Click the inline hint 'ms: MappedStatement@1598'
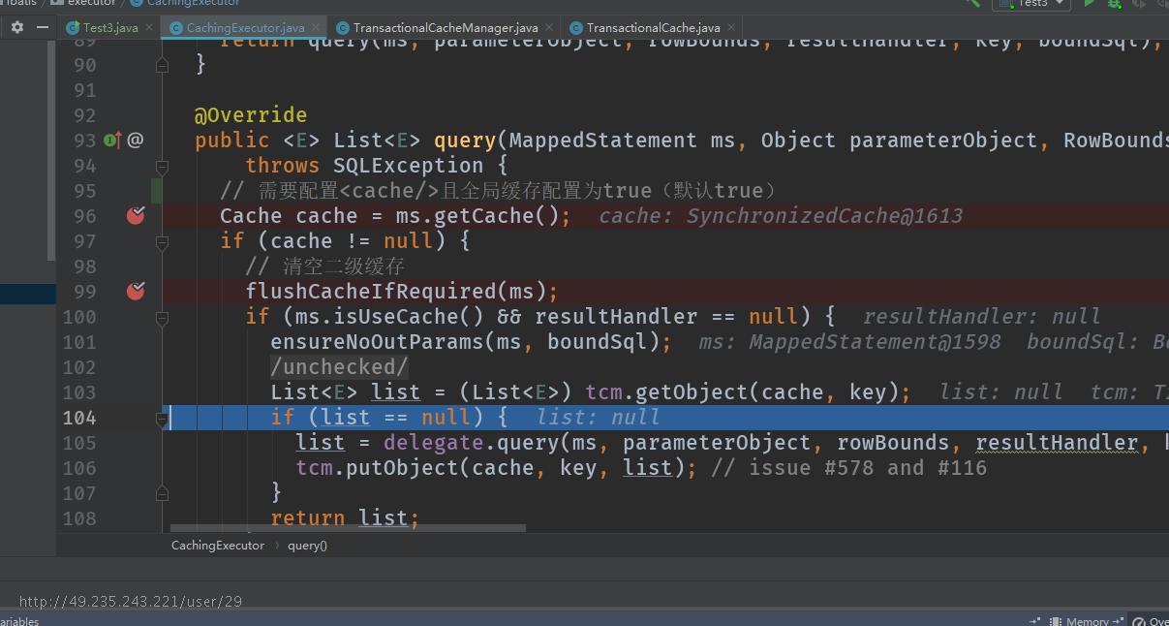Screen dimensions: 1169x626 pos(850,342)
